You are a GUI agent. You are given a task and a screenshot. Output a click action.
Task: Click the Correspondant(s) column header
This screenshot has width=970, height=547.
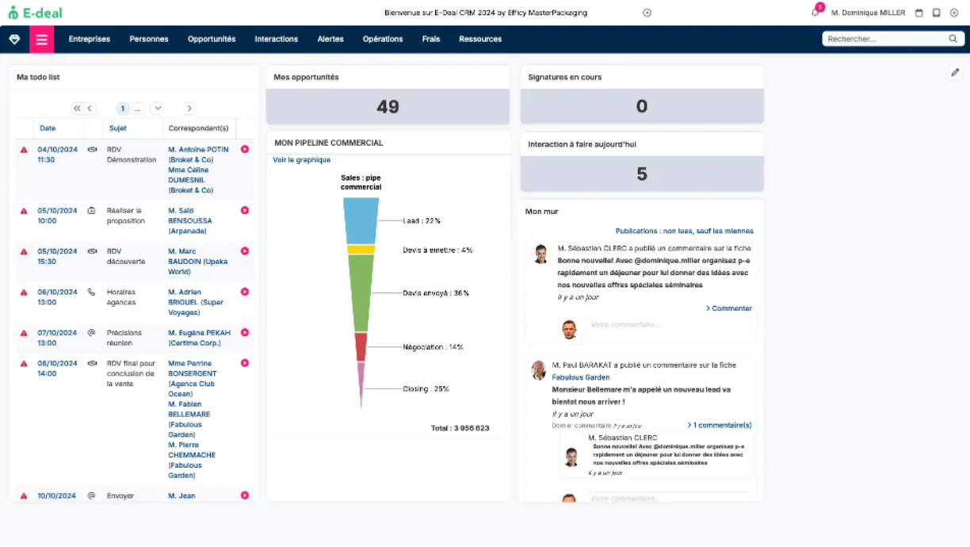click(199, 128)
